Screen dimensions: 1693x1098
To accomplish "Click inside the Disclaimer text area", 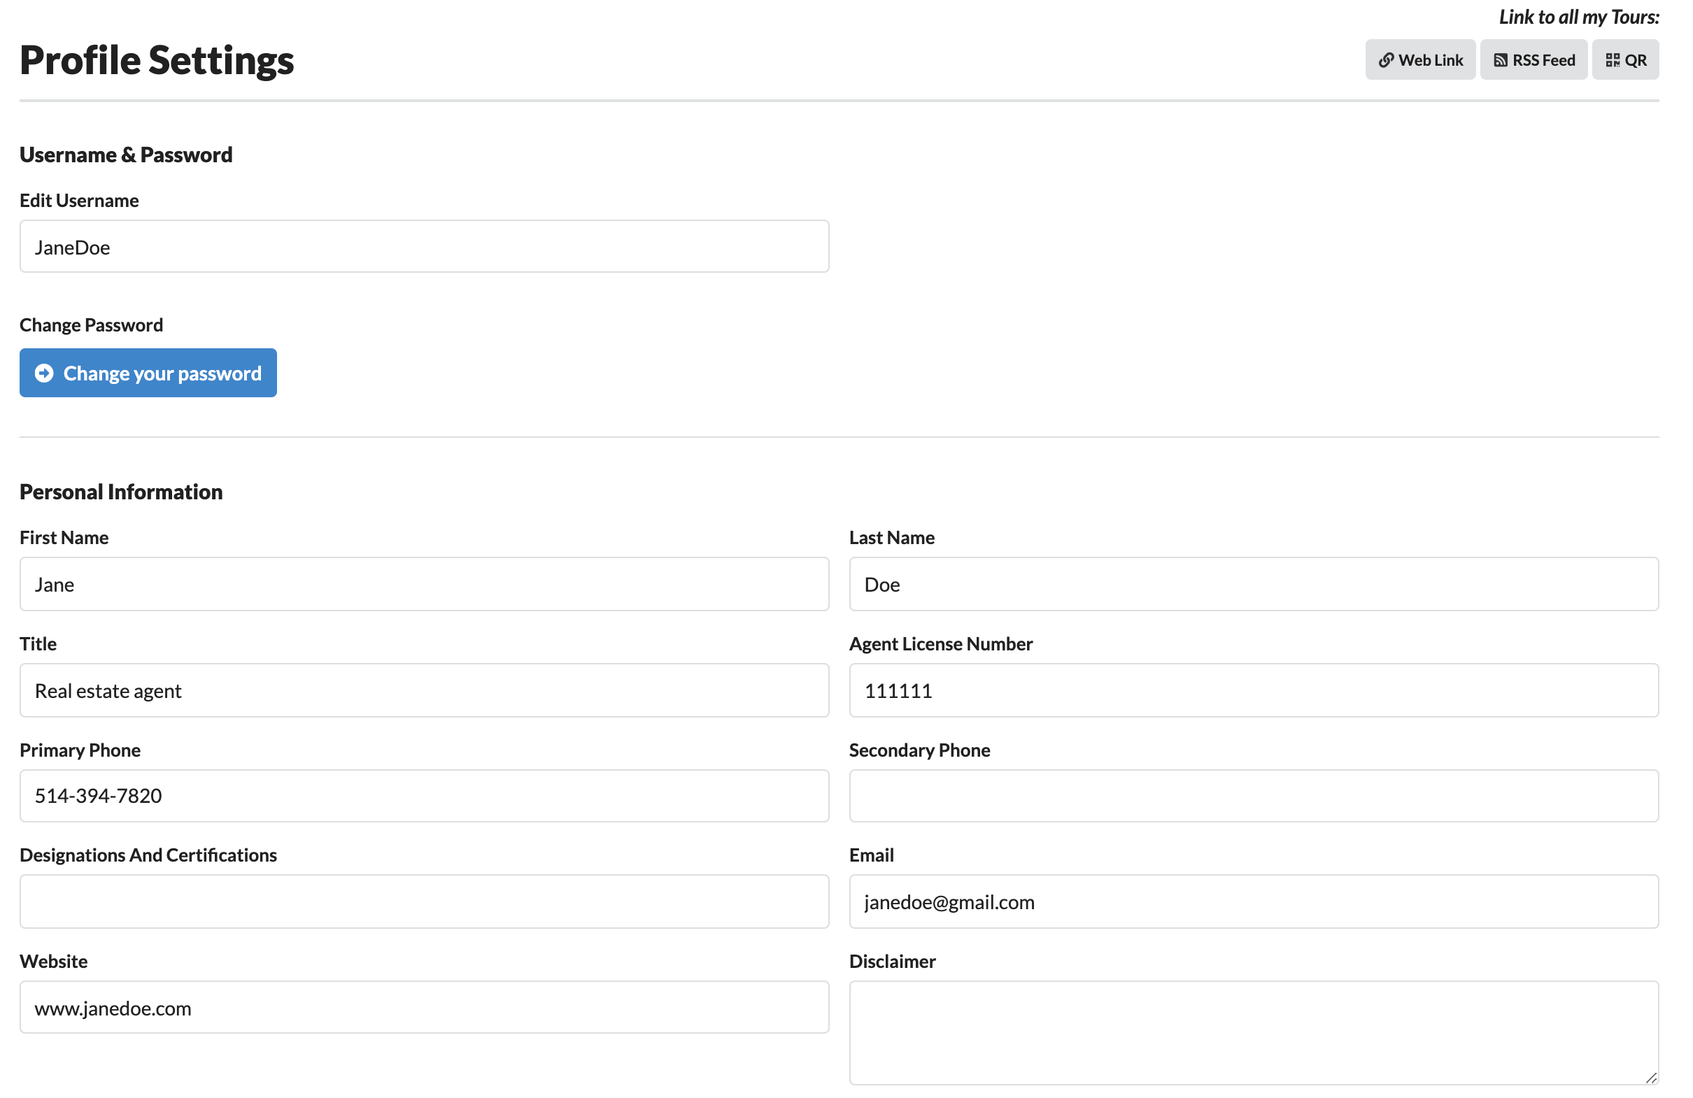I will 1254,1032.
